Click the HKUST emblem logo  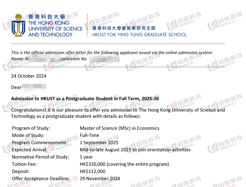point(18,25)
